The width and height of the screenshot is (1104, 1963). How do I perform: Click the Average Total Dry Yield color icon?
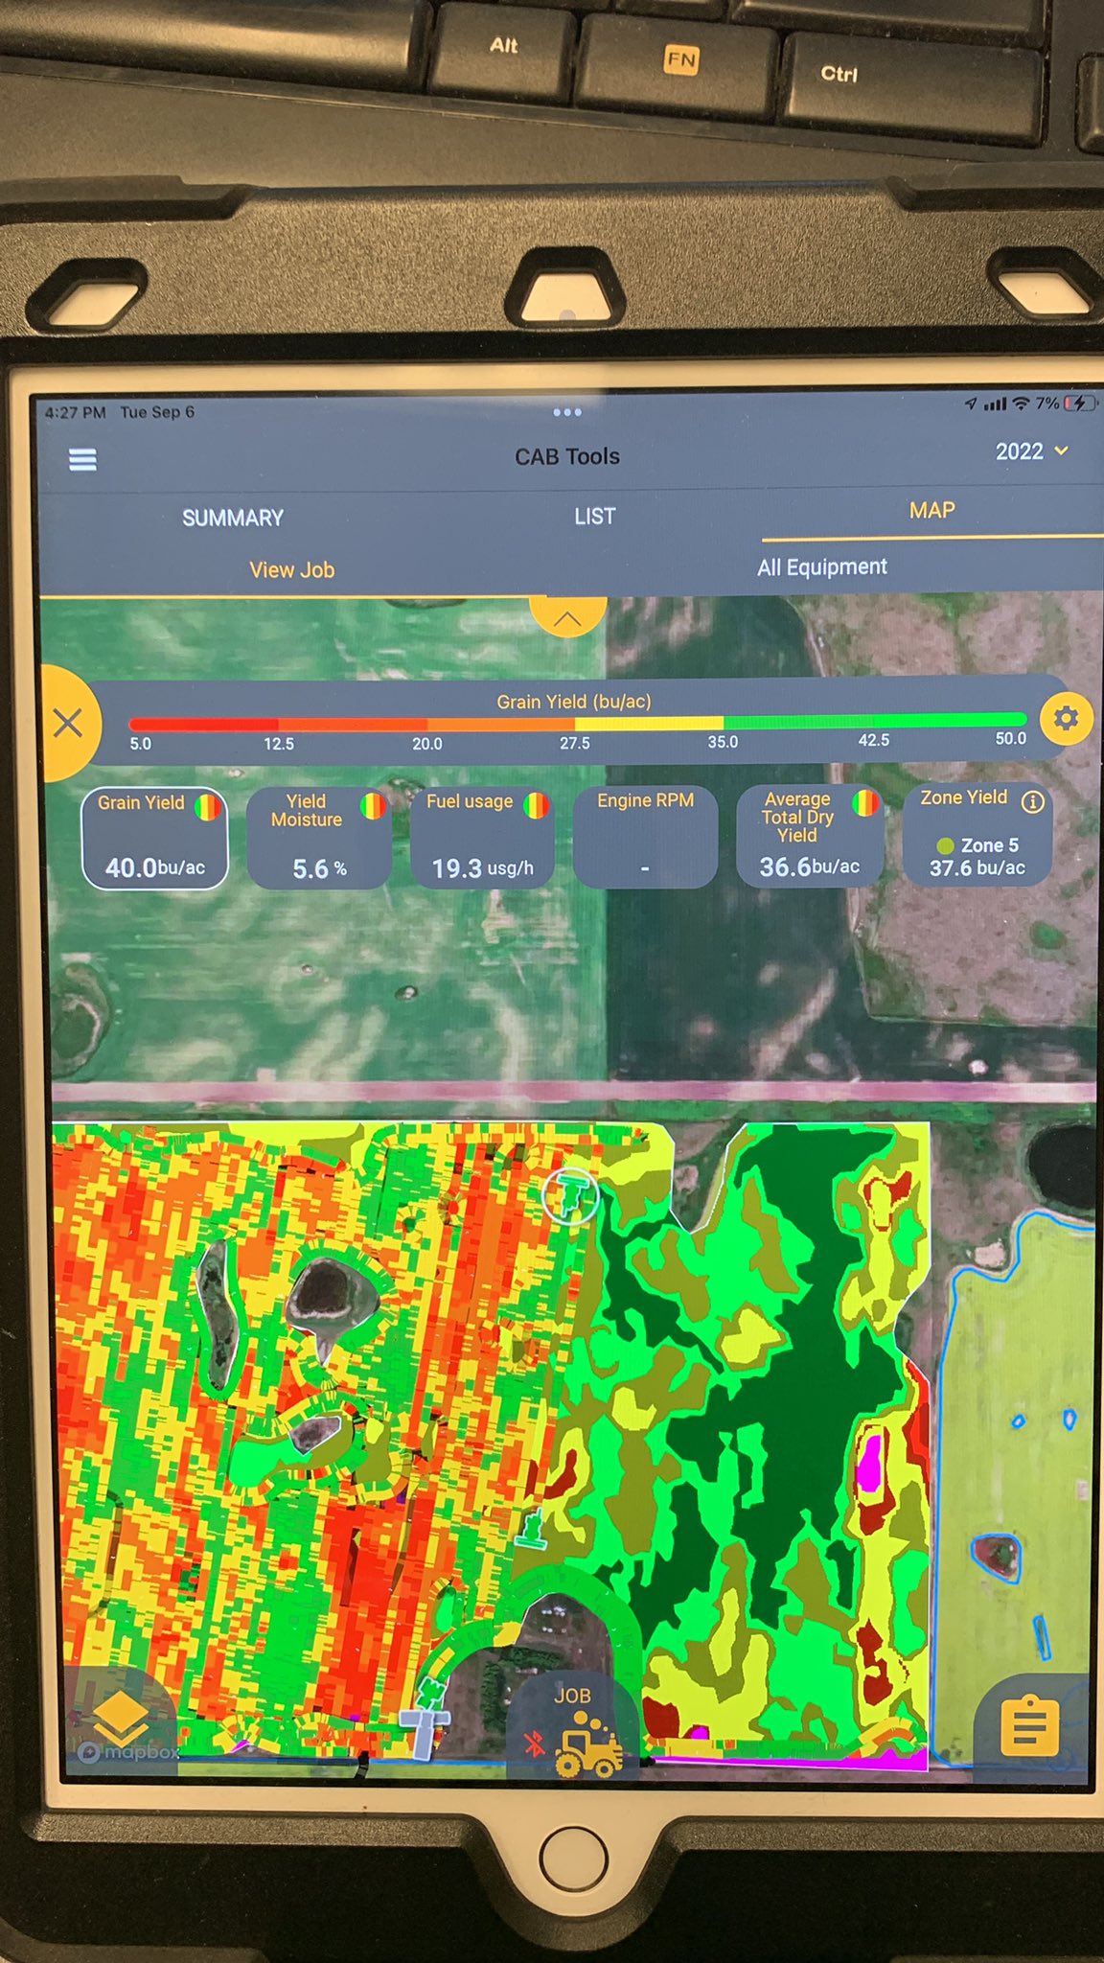[x=865, y=802]
